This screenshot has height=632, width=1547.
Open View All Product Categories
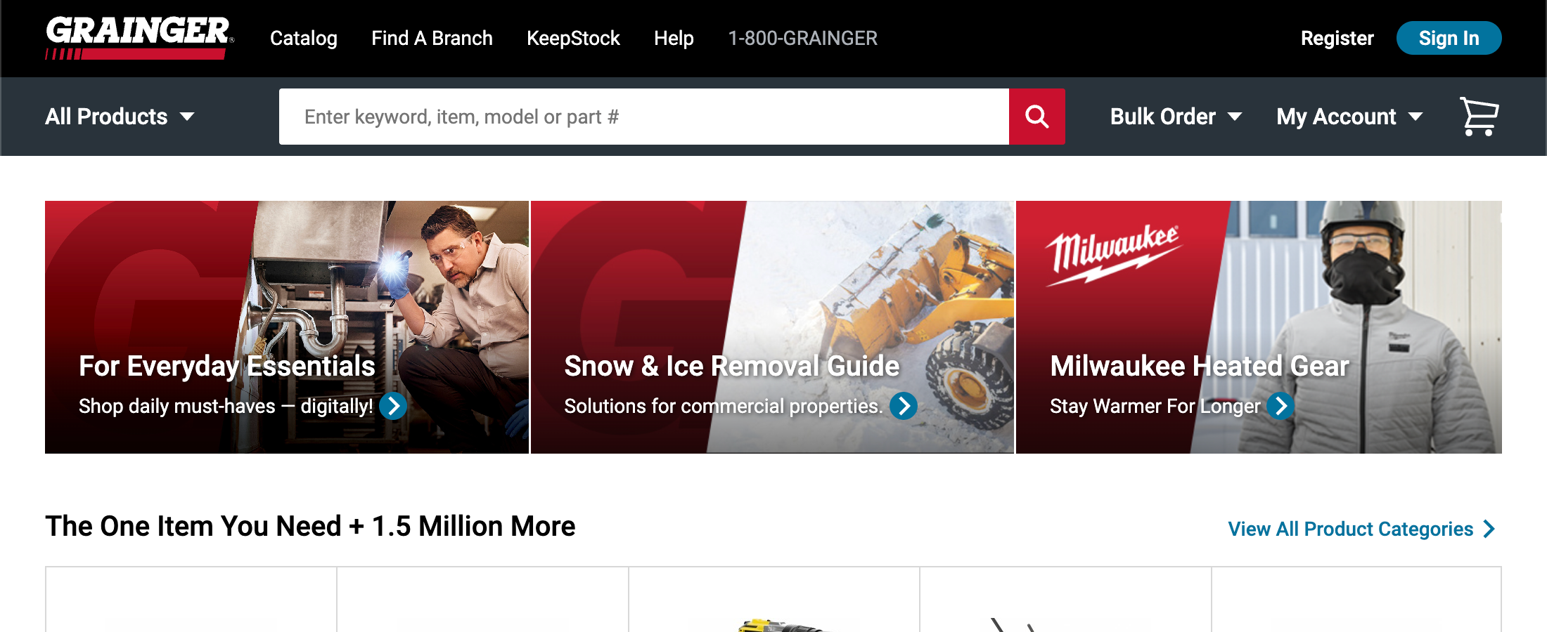(1350, 529)
